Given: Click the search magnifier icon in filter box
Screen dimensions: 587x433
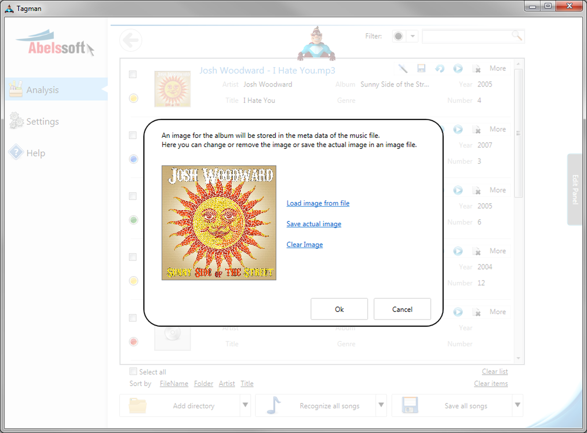Looking at the screenshot, I should (x=516, y=36).
